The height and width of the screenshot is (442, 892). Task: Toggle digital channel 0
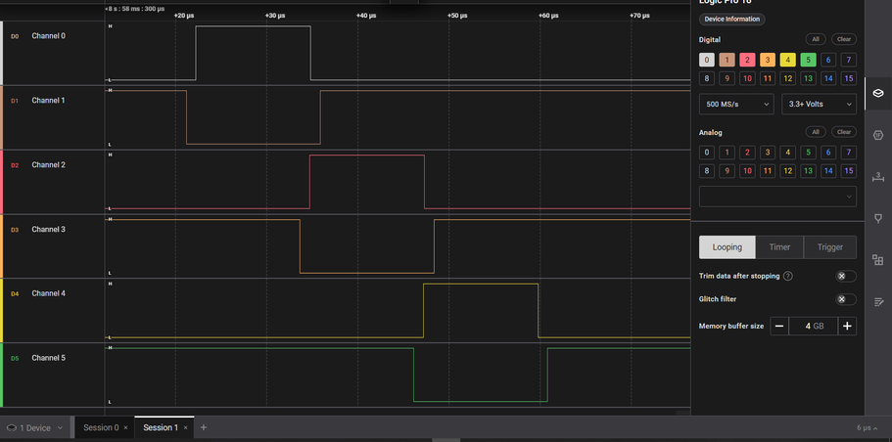(x=707, y=61)
